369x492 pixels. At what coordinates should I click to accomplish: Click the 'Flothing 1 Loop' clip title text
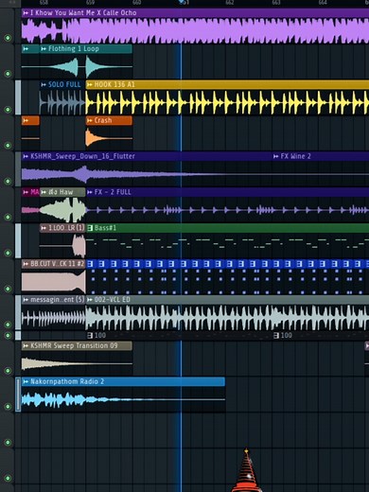tap(74, 49)
